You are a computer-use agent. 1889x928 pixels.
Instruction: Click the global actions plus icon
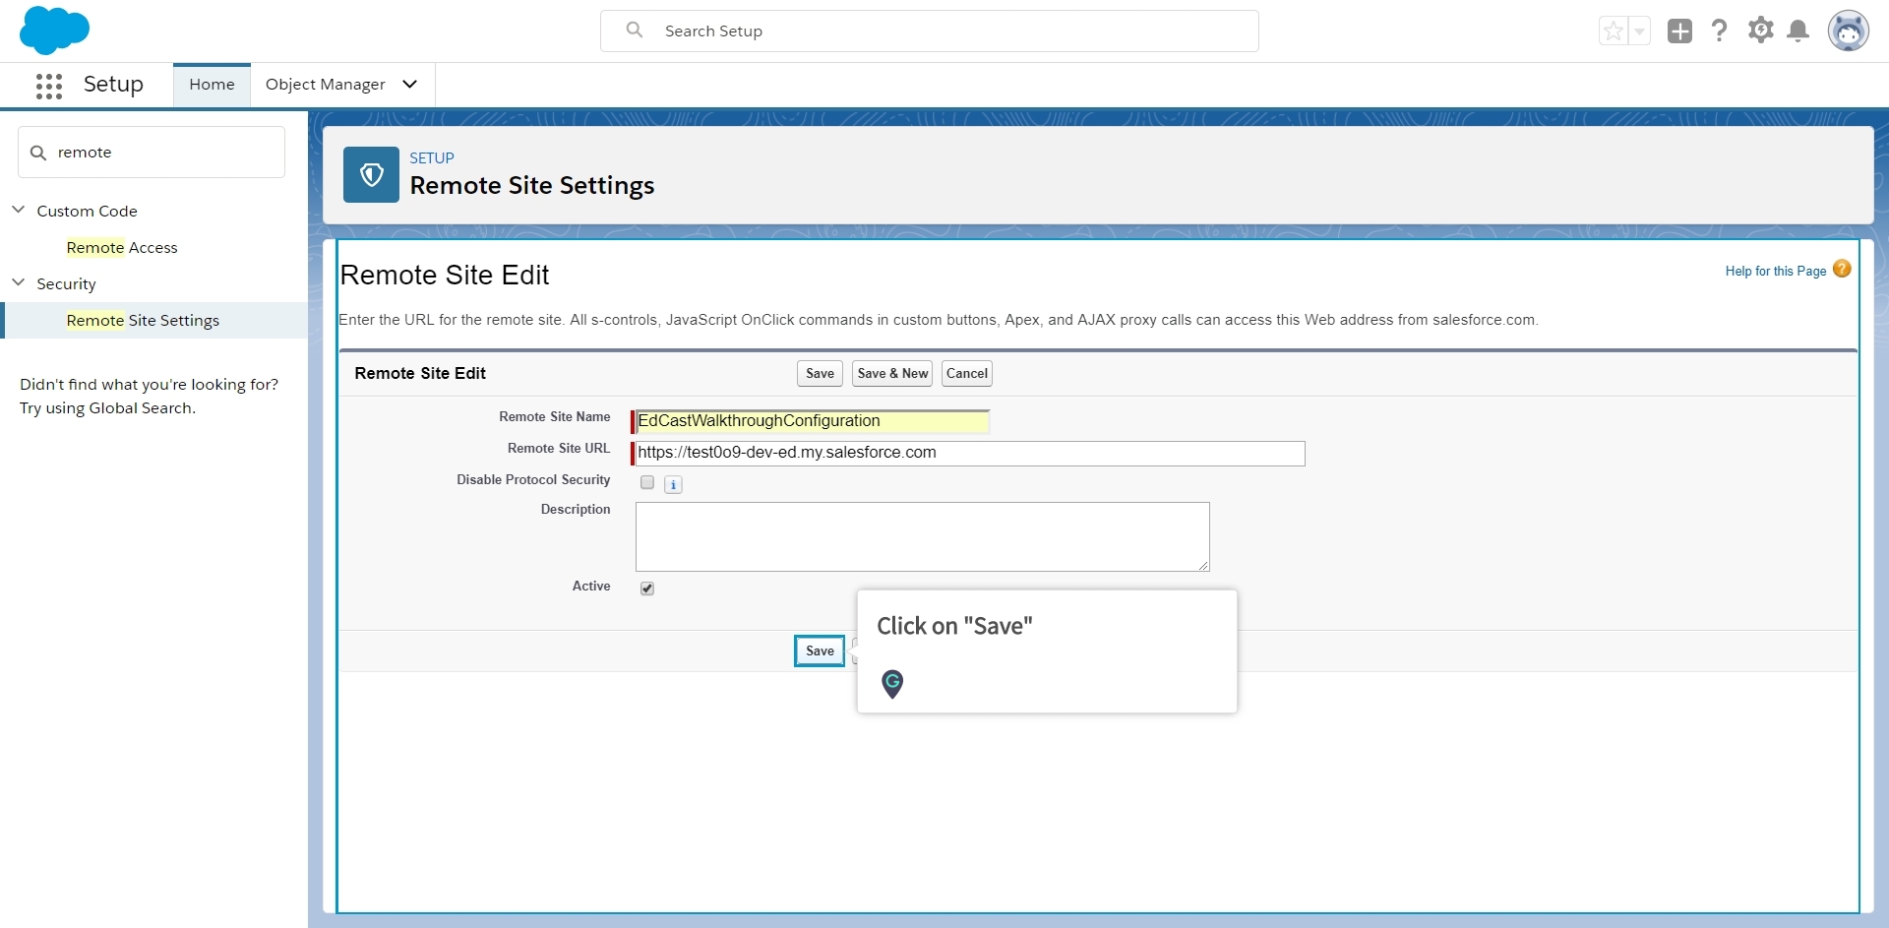[x=1679, y=31]
